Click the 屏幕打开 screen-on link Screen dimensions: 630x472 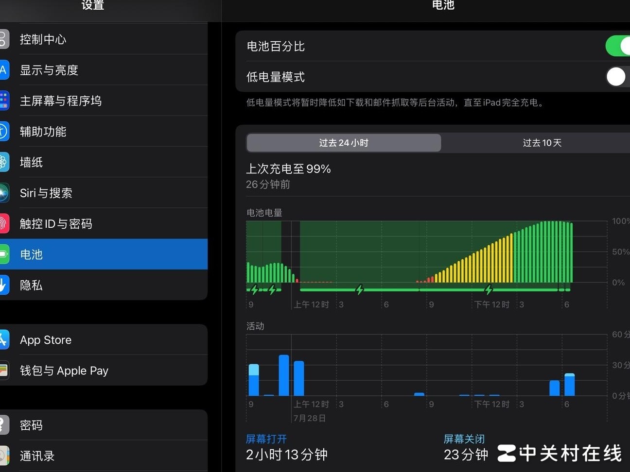[x=266, y=438]
